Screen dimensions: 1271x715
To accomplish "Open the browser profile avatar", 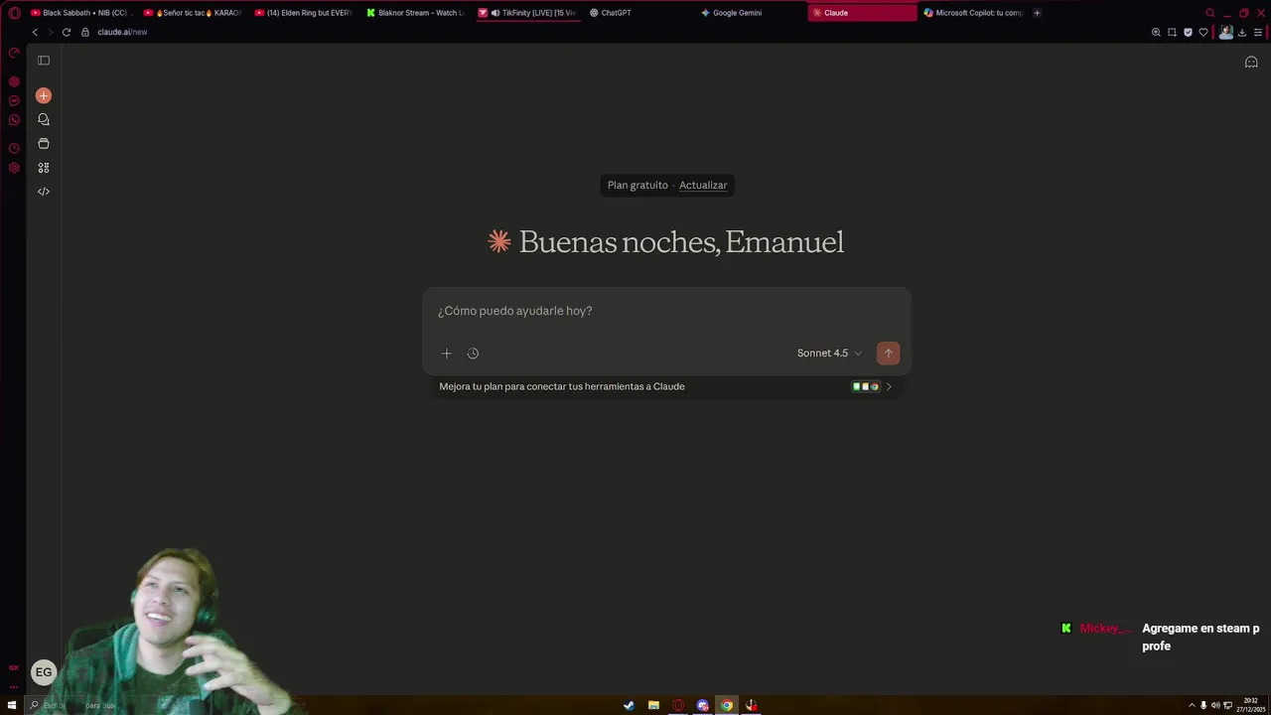I will [1225, 32].
